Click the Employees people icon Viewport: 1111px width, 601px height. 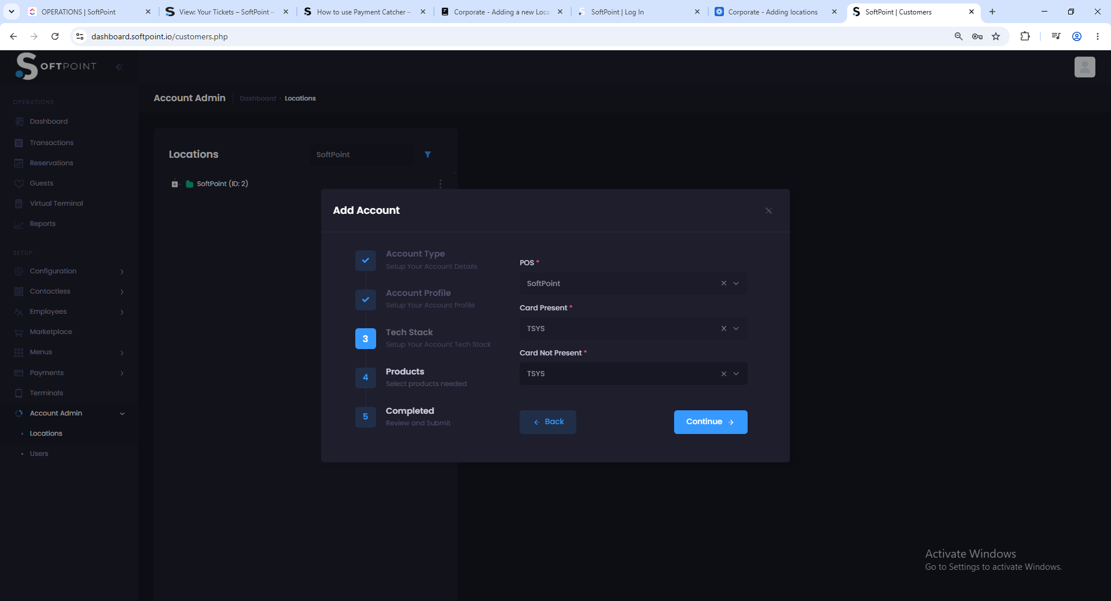(19, 311)
